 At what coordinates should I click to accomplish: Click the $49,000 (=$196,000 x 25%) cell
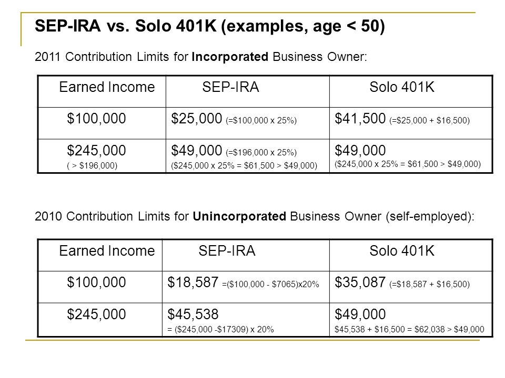[x=248, y=156]
